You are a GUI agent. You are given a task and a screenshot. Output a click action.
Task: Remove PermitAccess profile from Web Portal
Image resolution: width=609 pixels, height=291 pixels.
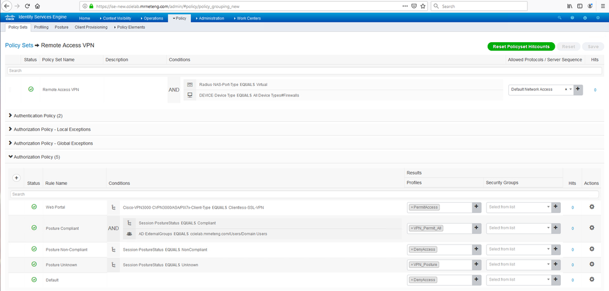coord(412,207)
